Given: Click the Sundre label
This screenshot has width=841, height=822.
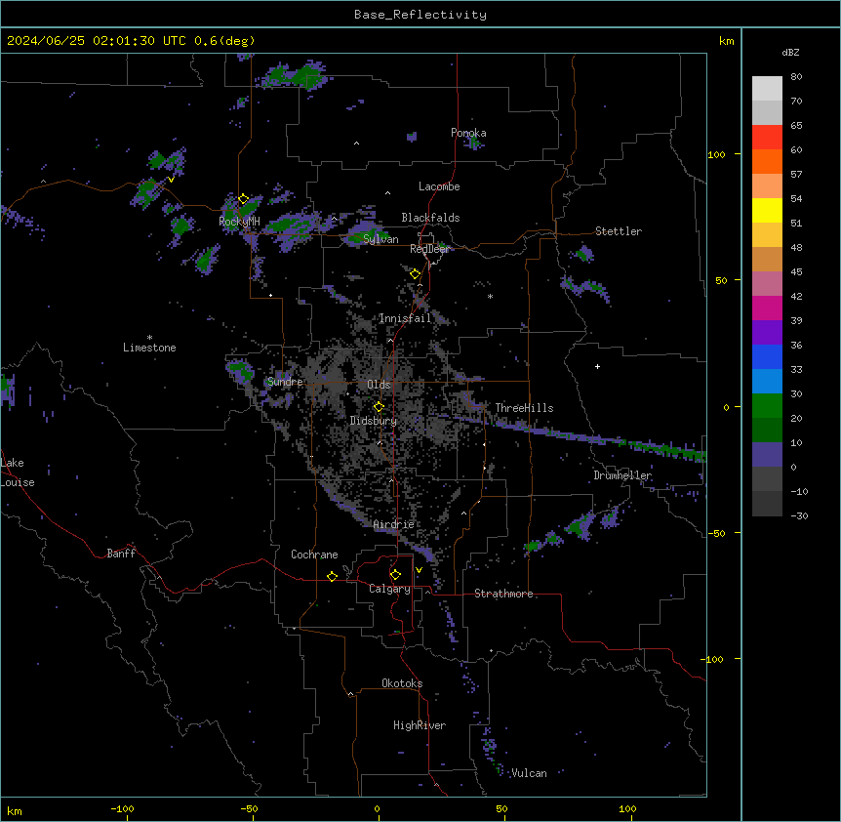Looking at the screenshot, I should click(285, 382).
